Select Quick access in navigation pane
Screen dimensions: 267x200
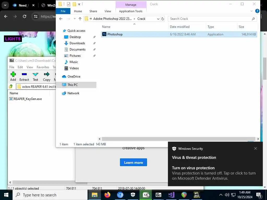point(76,31)
